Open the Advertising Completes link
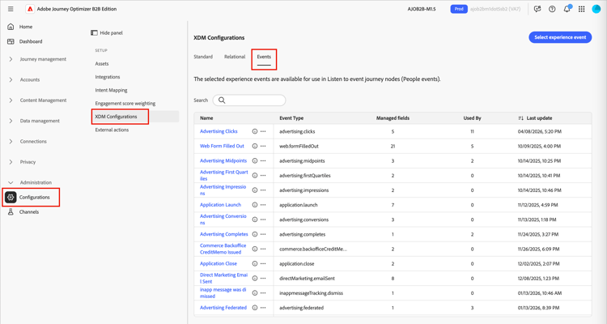Image resolution: width=607 pixels, height=324 pixels. tap(223, 234)
